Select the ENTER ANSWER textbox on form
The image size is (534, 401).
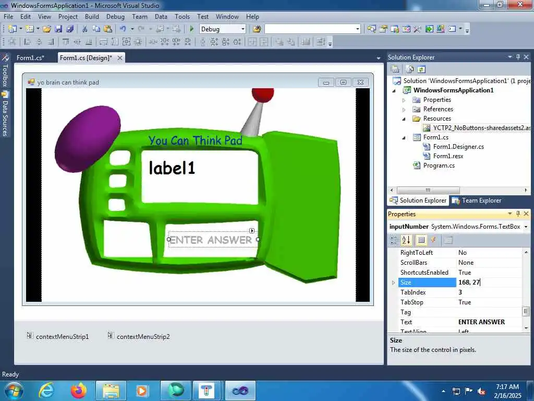pos(213,240)
